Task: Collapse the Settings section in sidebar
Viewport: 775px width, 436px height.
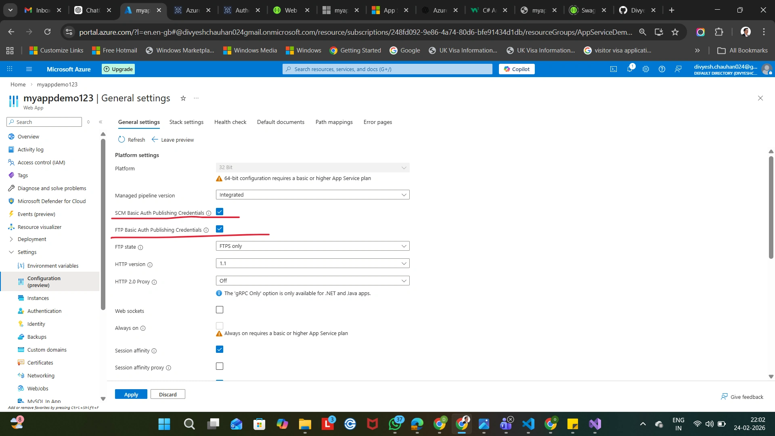Action: point(11,252)
